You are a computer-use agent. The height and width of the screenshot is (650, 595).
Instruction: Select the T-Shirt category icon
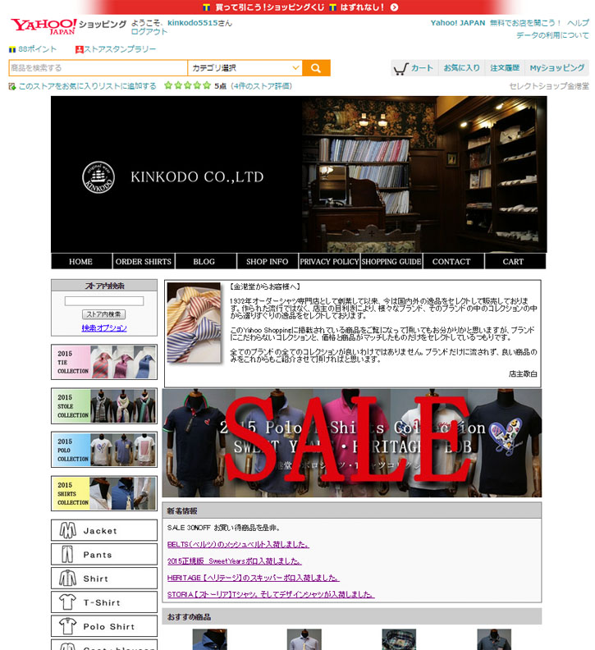pos(67,602)
